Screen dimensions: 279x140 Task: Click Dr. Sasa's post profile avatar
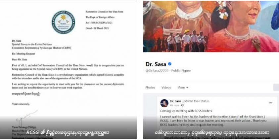click(x=164, y=103)
